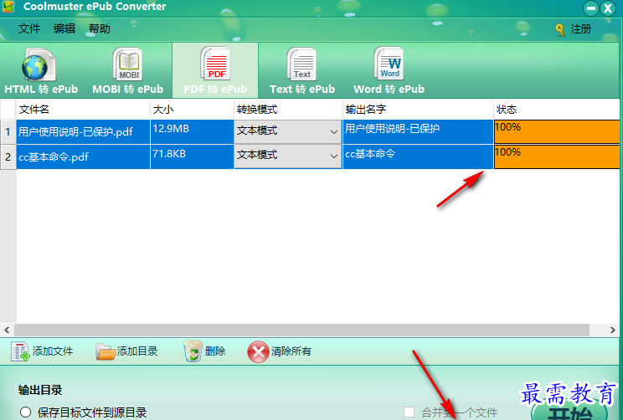Click row number 1 header
Screen dimensions: 623x420
(x=8, y=131)
